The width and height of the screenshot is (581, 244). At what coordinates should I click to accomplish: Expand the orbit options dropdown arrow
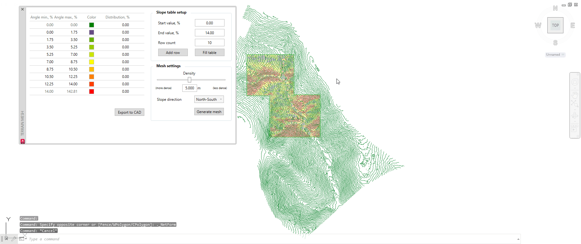tap(575, 121)
